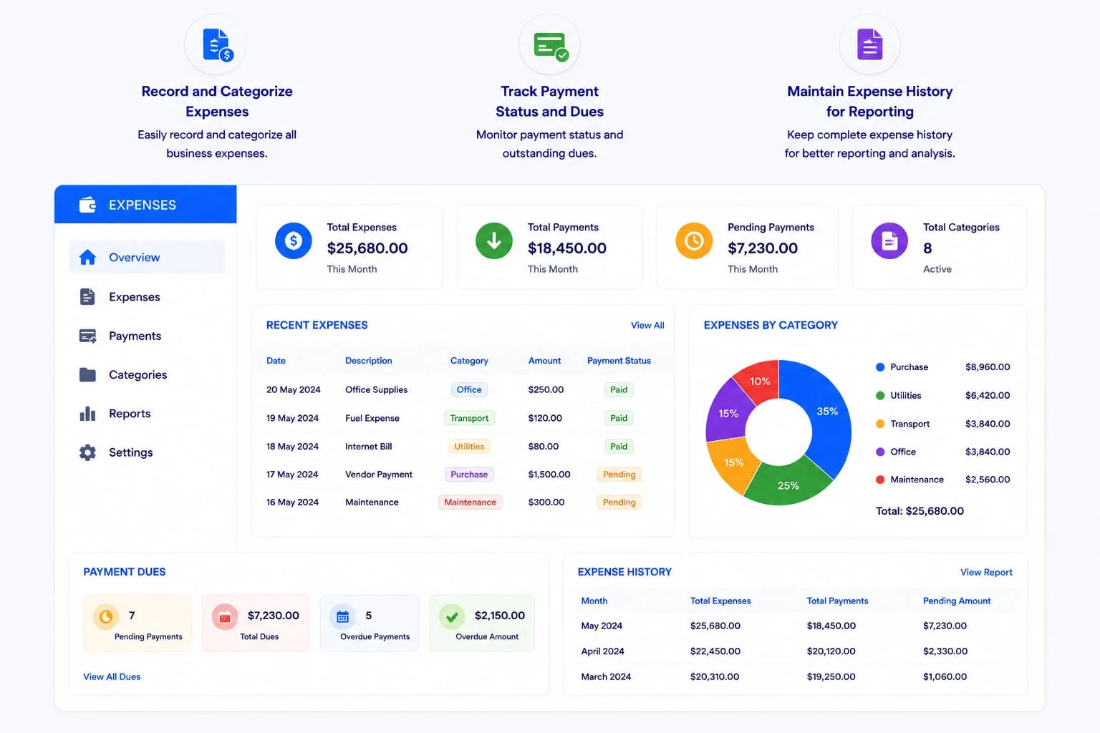Click the Fuel Expense description

372,418
